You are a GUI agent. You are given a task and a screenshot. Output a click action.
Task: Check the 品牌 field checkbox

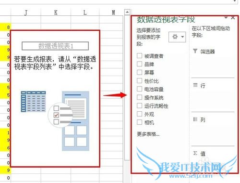(x=139, y=64)
